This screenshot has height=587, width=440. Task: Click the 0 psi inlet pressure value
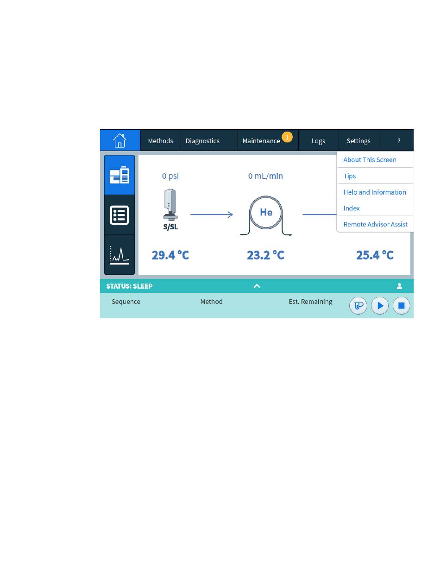click(170, 176)
